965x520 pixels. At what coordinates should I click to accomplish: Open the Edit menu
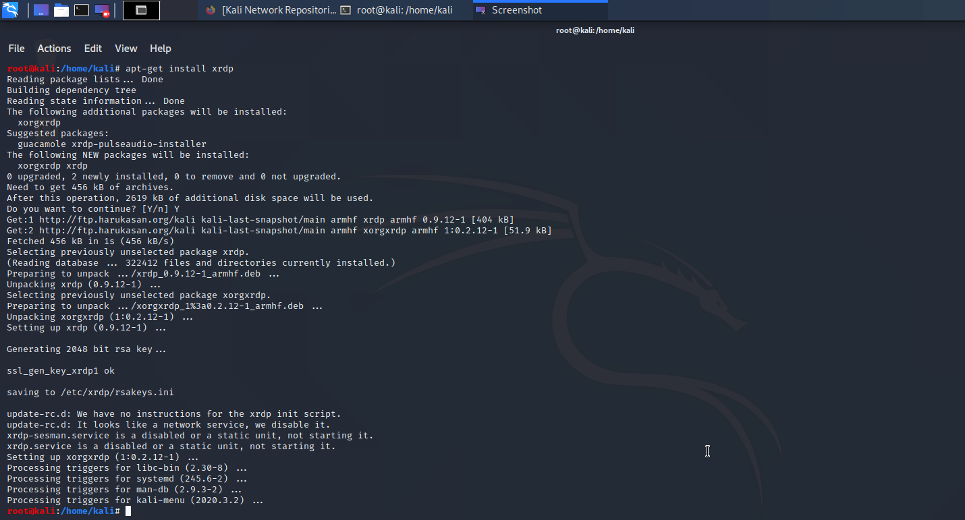93,49
